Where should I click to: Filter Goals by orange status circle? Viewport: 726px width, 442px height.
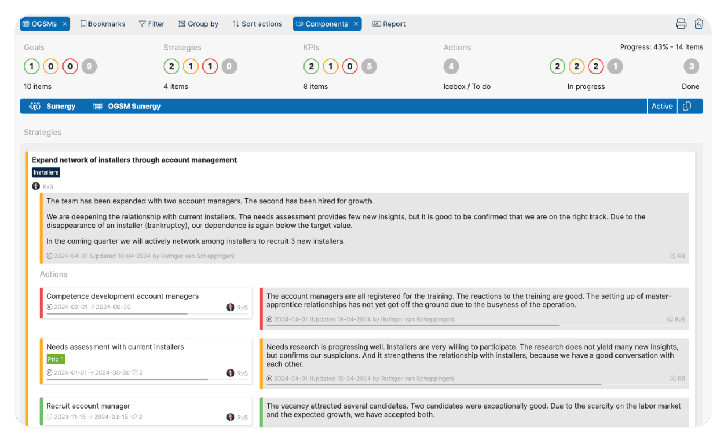tap(51, 67)
